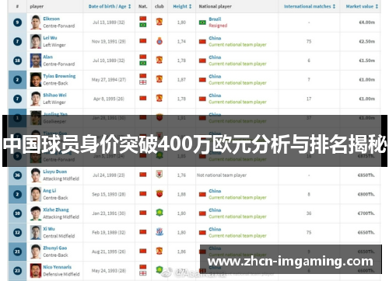Click shirt number 21 badge for Zhunyi Gao
The image size is (389, 281).
pos(17,252)
